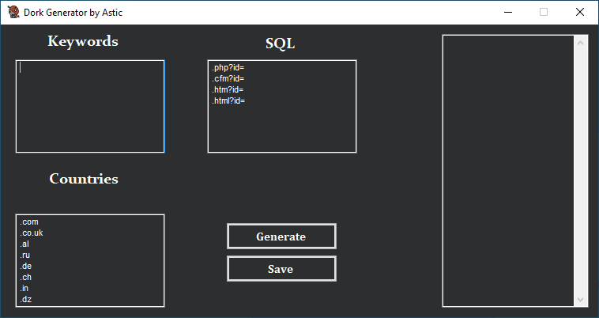Click the Save button
The height and width of the screenshot is (318, 599).
pyautogui.click(x=281, y=269)
